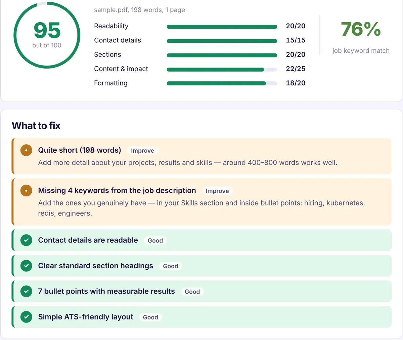Click the 'Quite short (198 words)' title
403x340 pixels.
(80, 150)
